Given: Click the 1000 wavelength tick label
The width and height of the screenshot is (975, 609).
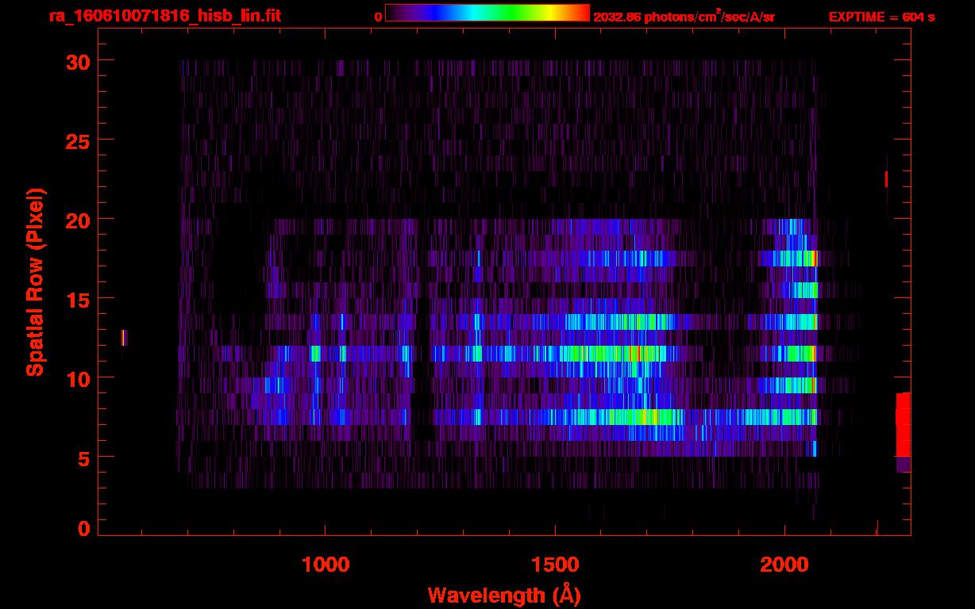Looking at the screenshot, I should [325, 565].
